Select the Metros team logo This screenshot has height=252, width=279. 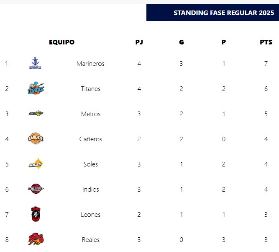click(x=36, y=114)
